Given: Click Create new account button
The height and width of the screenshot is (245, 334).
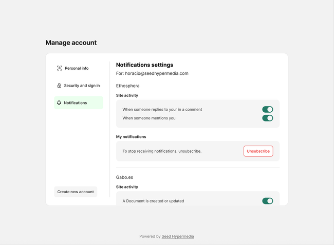Looking at the screenshot, I should (76, 192).
